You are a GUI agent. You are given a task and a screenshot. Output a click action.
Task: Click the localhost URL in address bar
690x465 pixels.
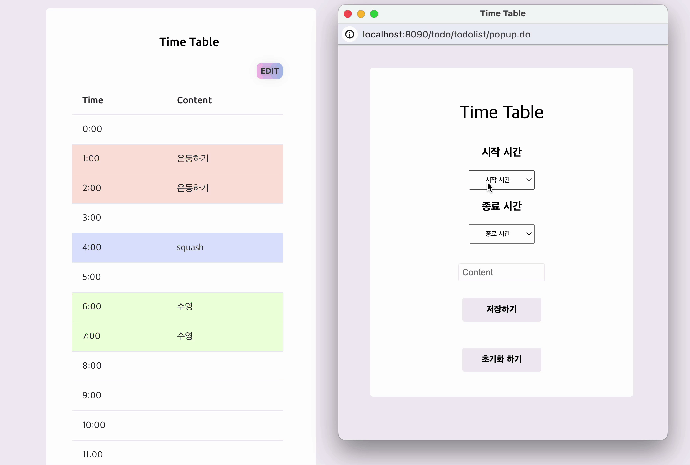(x=446, y=34)
